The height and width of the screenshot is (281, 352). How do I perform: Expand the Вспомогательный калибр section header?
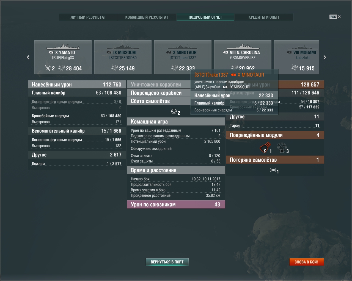coord(77,131)
